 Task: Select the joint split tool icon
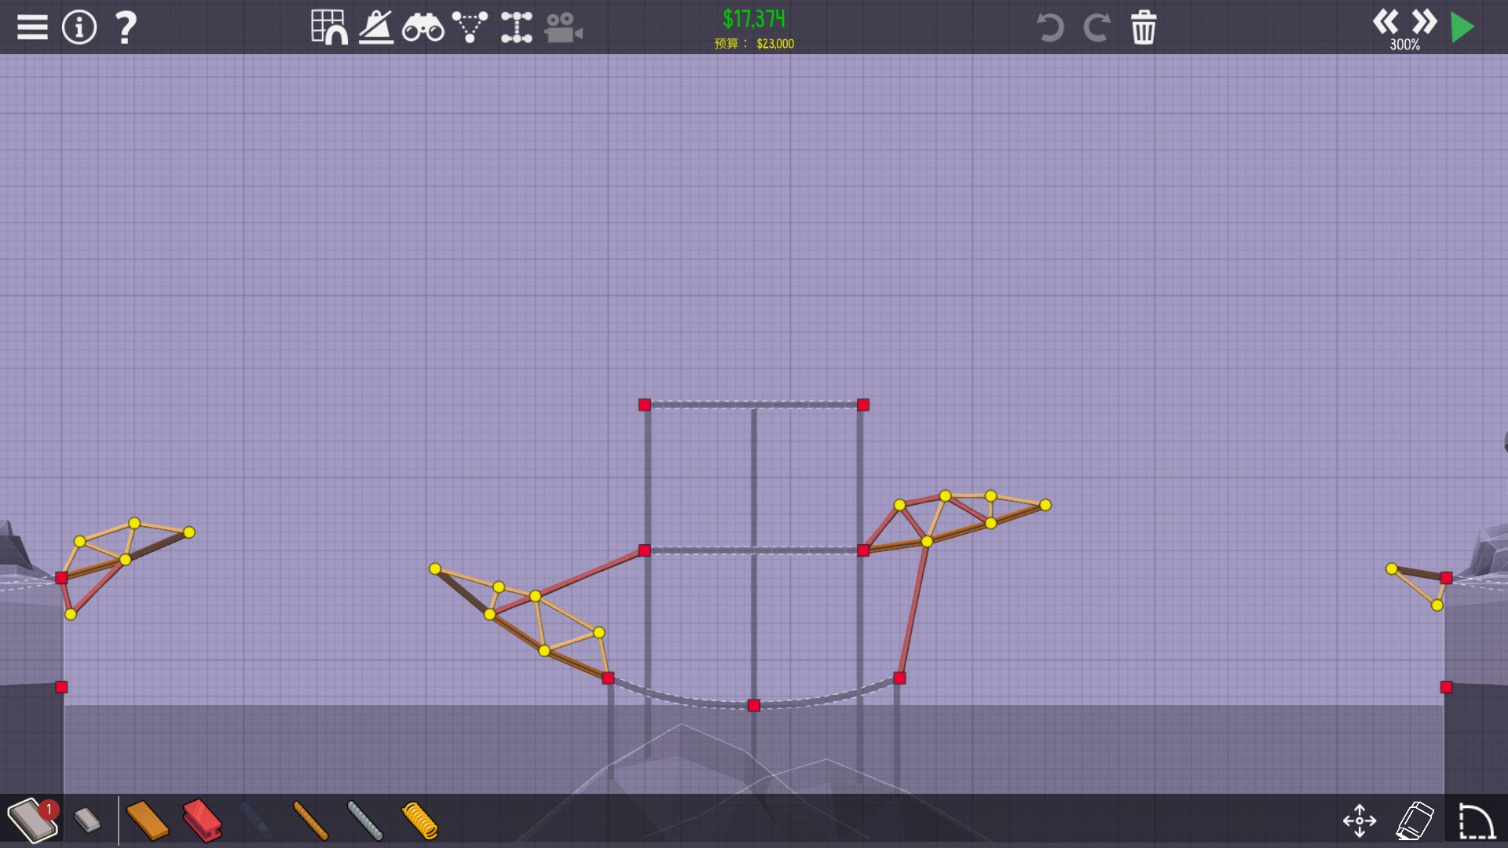[516, 27]
